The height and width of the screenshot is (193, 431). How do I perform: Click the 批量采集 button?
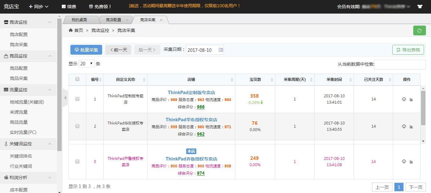click(x=86, y=50)
